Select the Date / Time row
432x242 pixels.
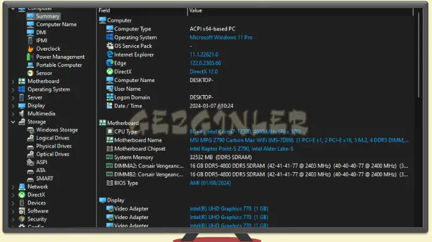pos(256,106)
